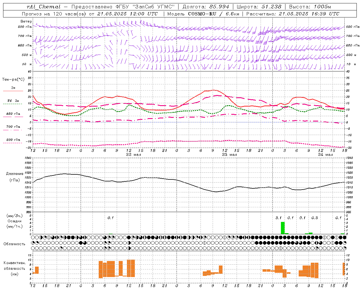Click the (мм/1ч.) unit label
This screenshot has width=361, height=288.
15,226
